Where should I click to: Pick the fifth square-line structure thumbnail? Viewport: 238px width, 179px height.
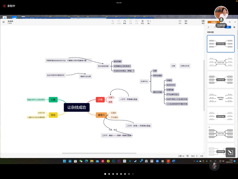(x=221, y=116)
